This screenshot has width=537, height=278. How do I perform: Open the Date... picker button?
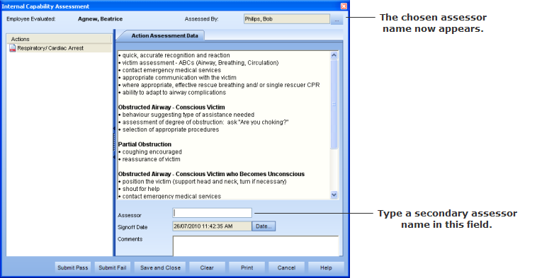264,226
